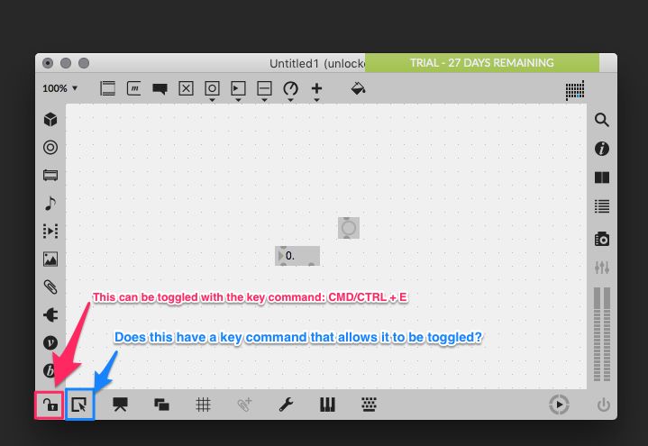Open the Objects cube browser in left sidebar

click(x=50, y=120)
